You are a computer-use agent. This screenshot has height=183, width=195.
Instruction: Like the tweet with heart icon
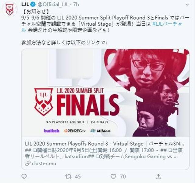pos(113,177)
